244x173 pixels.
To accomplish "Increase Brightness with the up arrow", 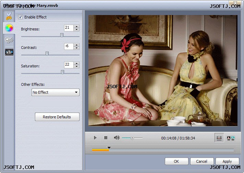I will 76,26.
